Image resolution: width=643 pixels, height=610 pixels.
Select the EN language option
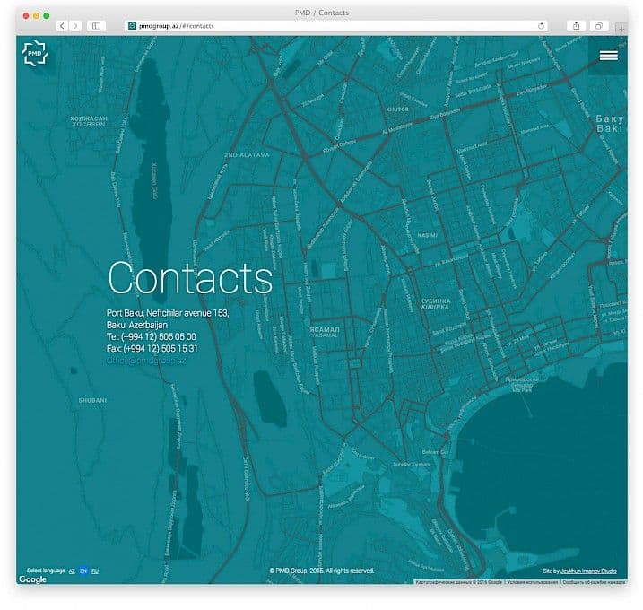click(83, 571)
